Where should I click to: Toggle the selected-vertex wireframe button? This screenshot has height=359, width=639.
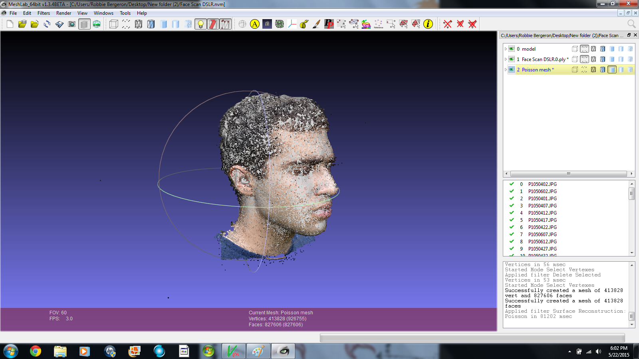tap(225, 24)
